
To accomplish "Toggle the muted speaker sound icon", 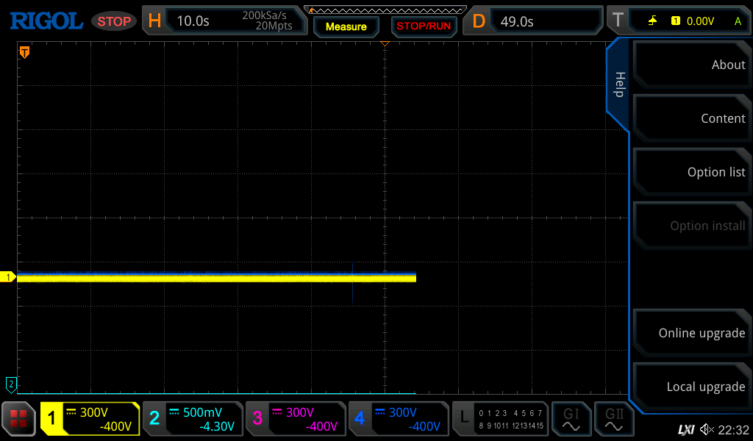I will [x=707, y=429].
